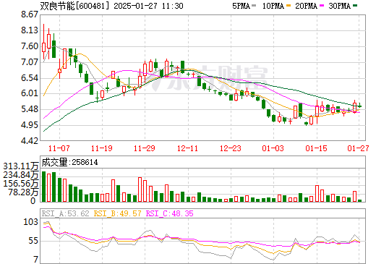Click the 30PMA legend label
Image resolution: width=376 pixels, height=264 pixels.
pos(339,6)
